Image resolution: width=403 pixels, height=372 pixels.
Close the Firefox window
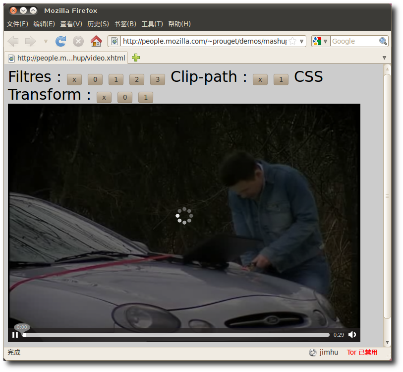(x=13, y=10)
